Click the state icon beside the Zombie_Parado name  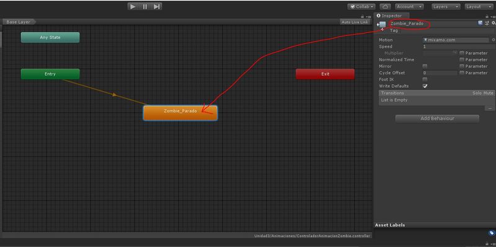(x=381, y=25)
